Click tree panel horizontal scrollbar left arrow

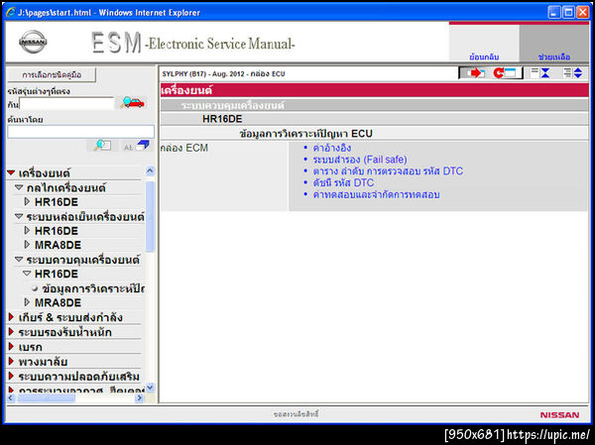tap(11, 398)
